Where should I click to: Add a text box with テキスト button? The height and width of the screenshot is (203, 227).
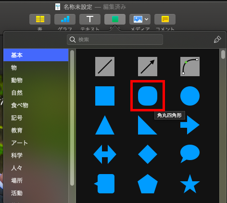point(90,19)
